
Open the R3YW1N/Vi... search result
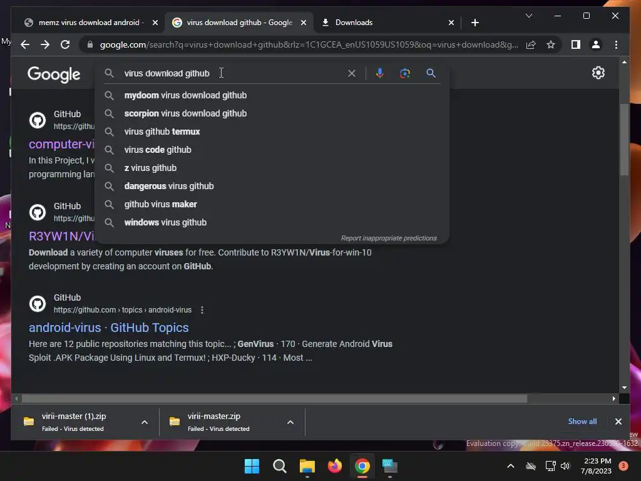(62, 236)
